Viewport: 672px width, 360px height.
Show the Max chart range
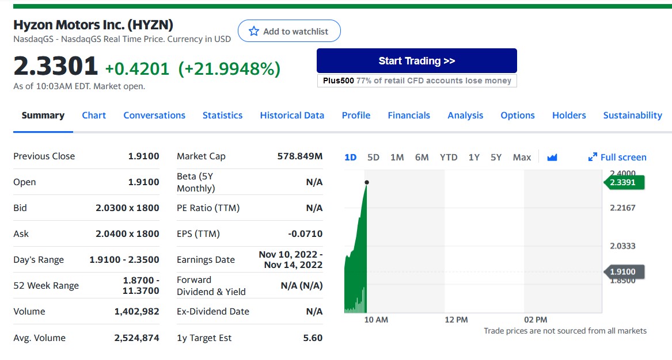tap(522, 157)
